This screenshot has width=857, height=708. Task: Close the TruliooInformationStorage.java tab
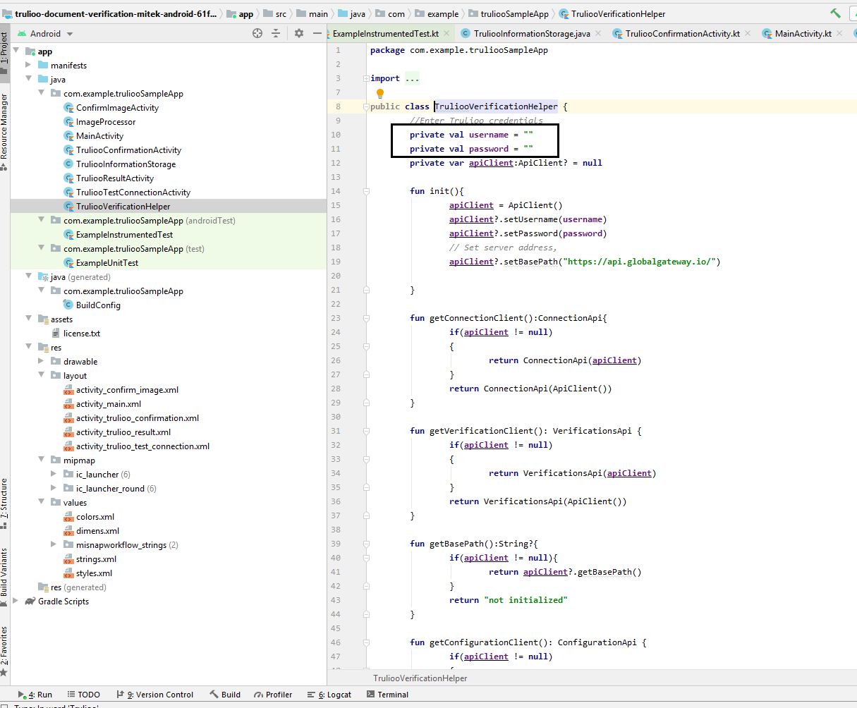[598, 33]
